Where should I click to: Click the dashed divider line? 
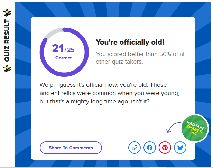pos(106,134)
